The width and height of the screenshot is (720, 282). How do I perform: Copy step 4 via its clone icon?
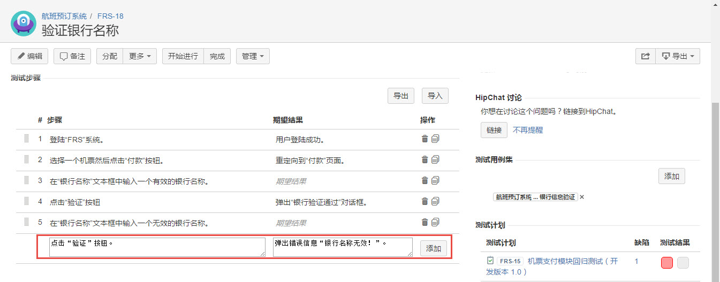(x=435, y=201)
